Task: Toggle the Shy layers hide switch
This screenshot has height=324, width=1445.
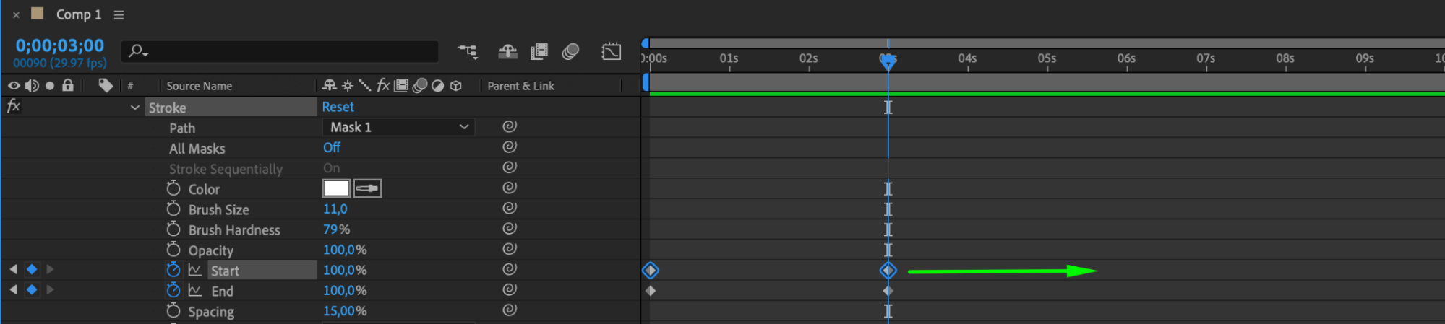Action: point(507,51)
